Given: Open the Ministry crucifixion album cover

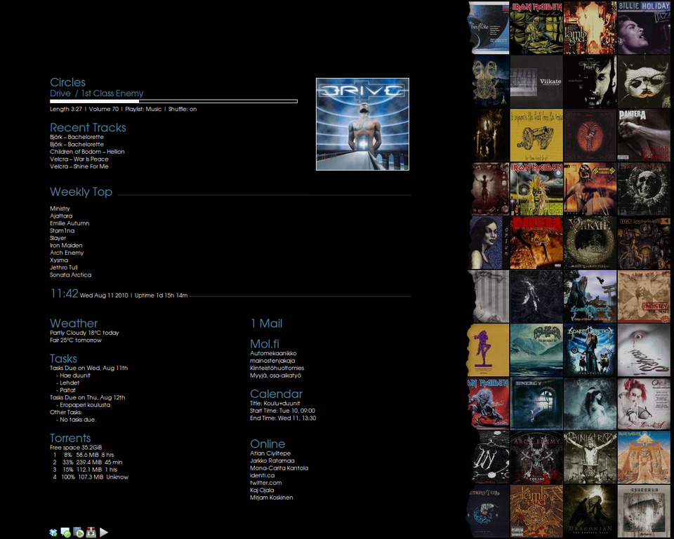Looking at the screenshot, I should [590, 458].
